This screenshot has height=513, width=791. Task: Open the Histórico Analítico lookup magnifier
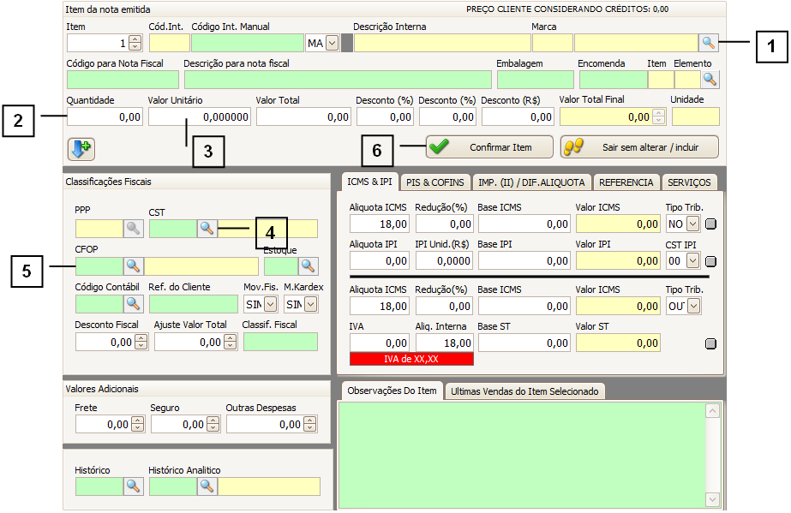[x=207, y=486]
